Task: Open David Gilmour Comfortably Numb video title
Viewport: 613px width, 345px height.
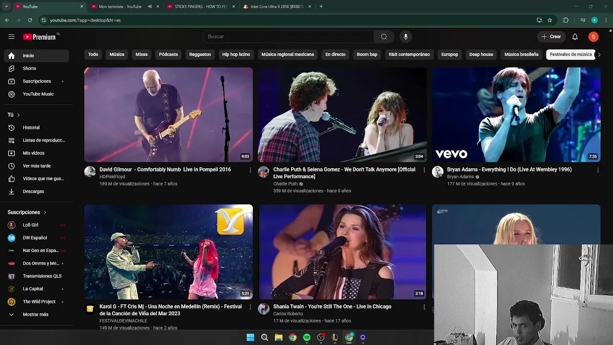Action: 165,170
